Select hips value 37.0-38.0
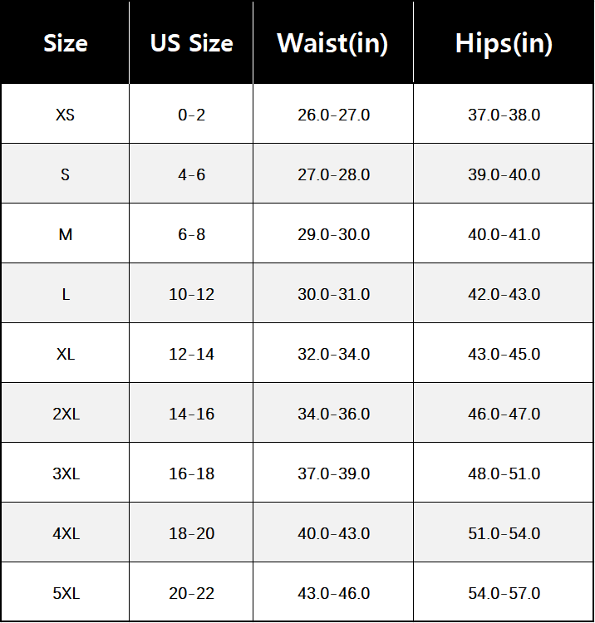The width and height of the screenshot is (595, 623). pos(504,115)
